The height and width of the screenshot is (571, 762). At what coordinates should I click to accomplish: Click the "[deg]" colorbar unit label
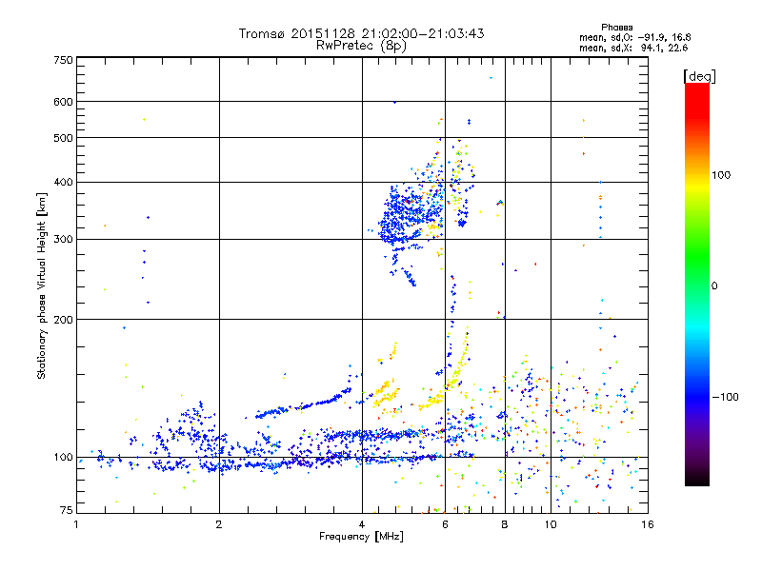699,76
